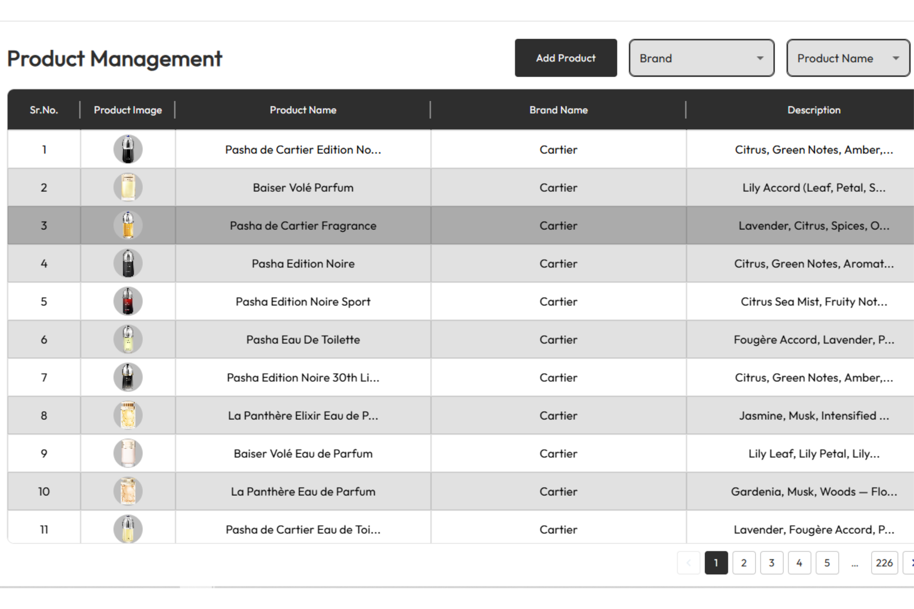Click description Lily Accord (Leaf, Petal, S...
The image size is (914, 609).
(814, 187)
